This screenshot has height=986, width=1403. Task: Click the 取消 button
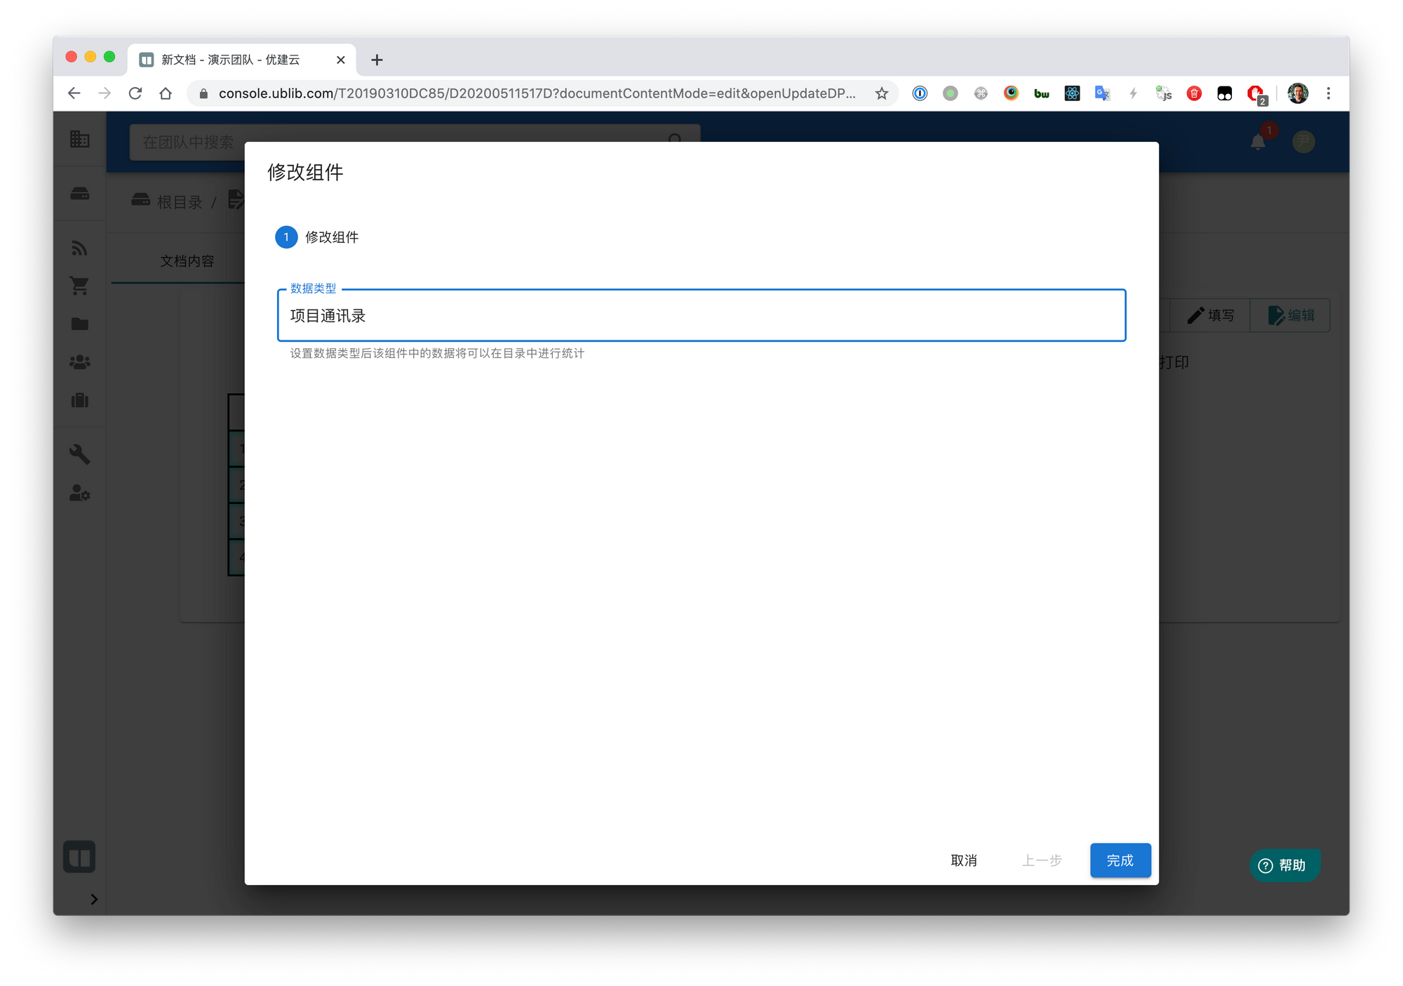[963, 860]
